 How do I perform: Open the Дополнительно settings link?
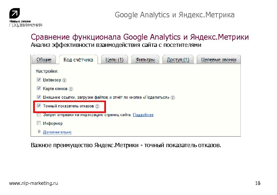point(57,132)
